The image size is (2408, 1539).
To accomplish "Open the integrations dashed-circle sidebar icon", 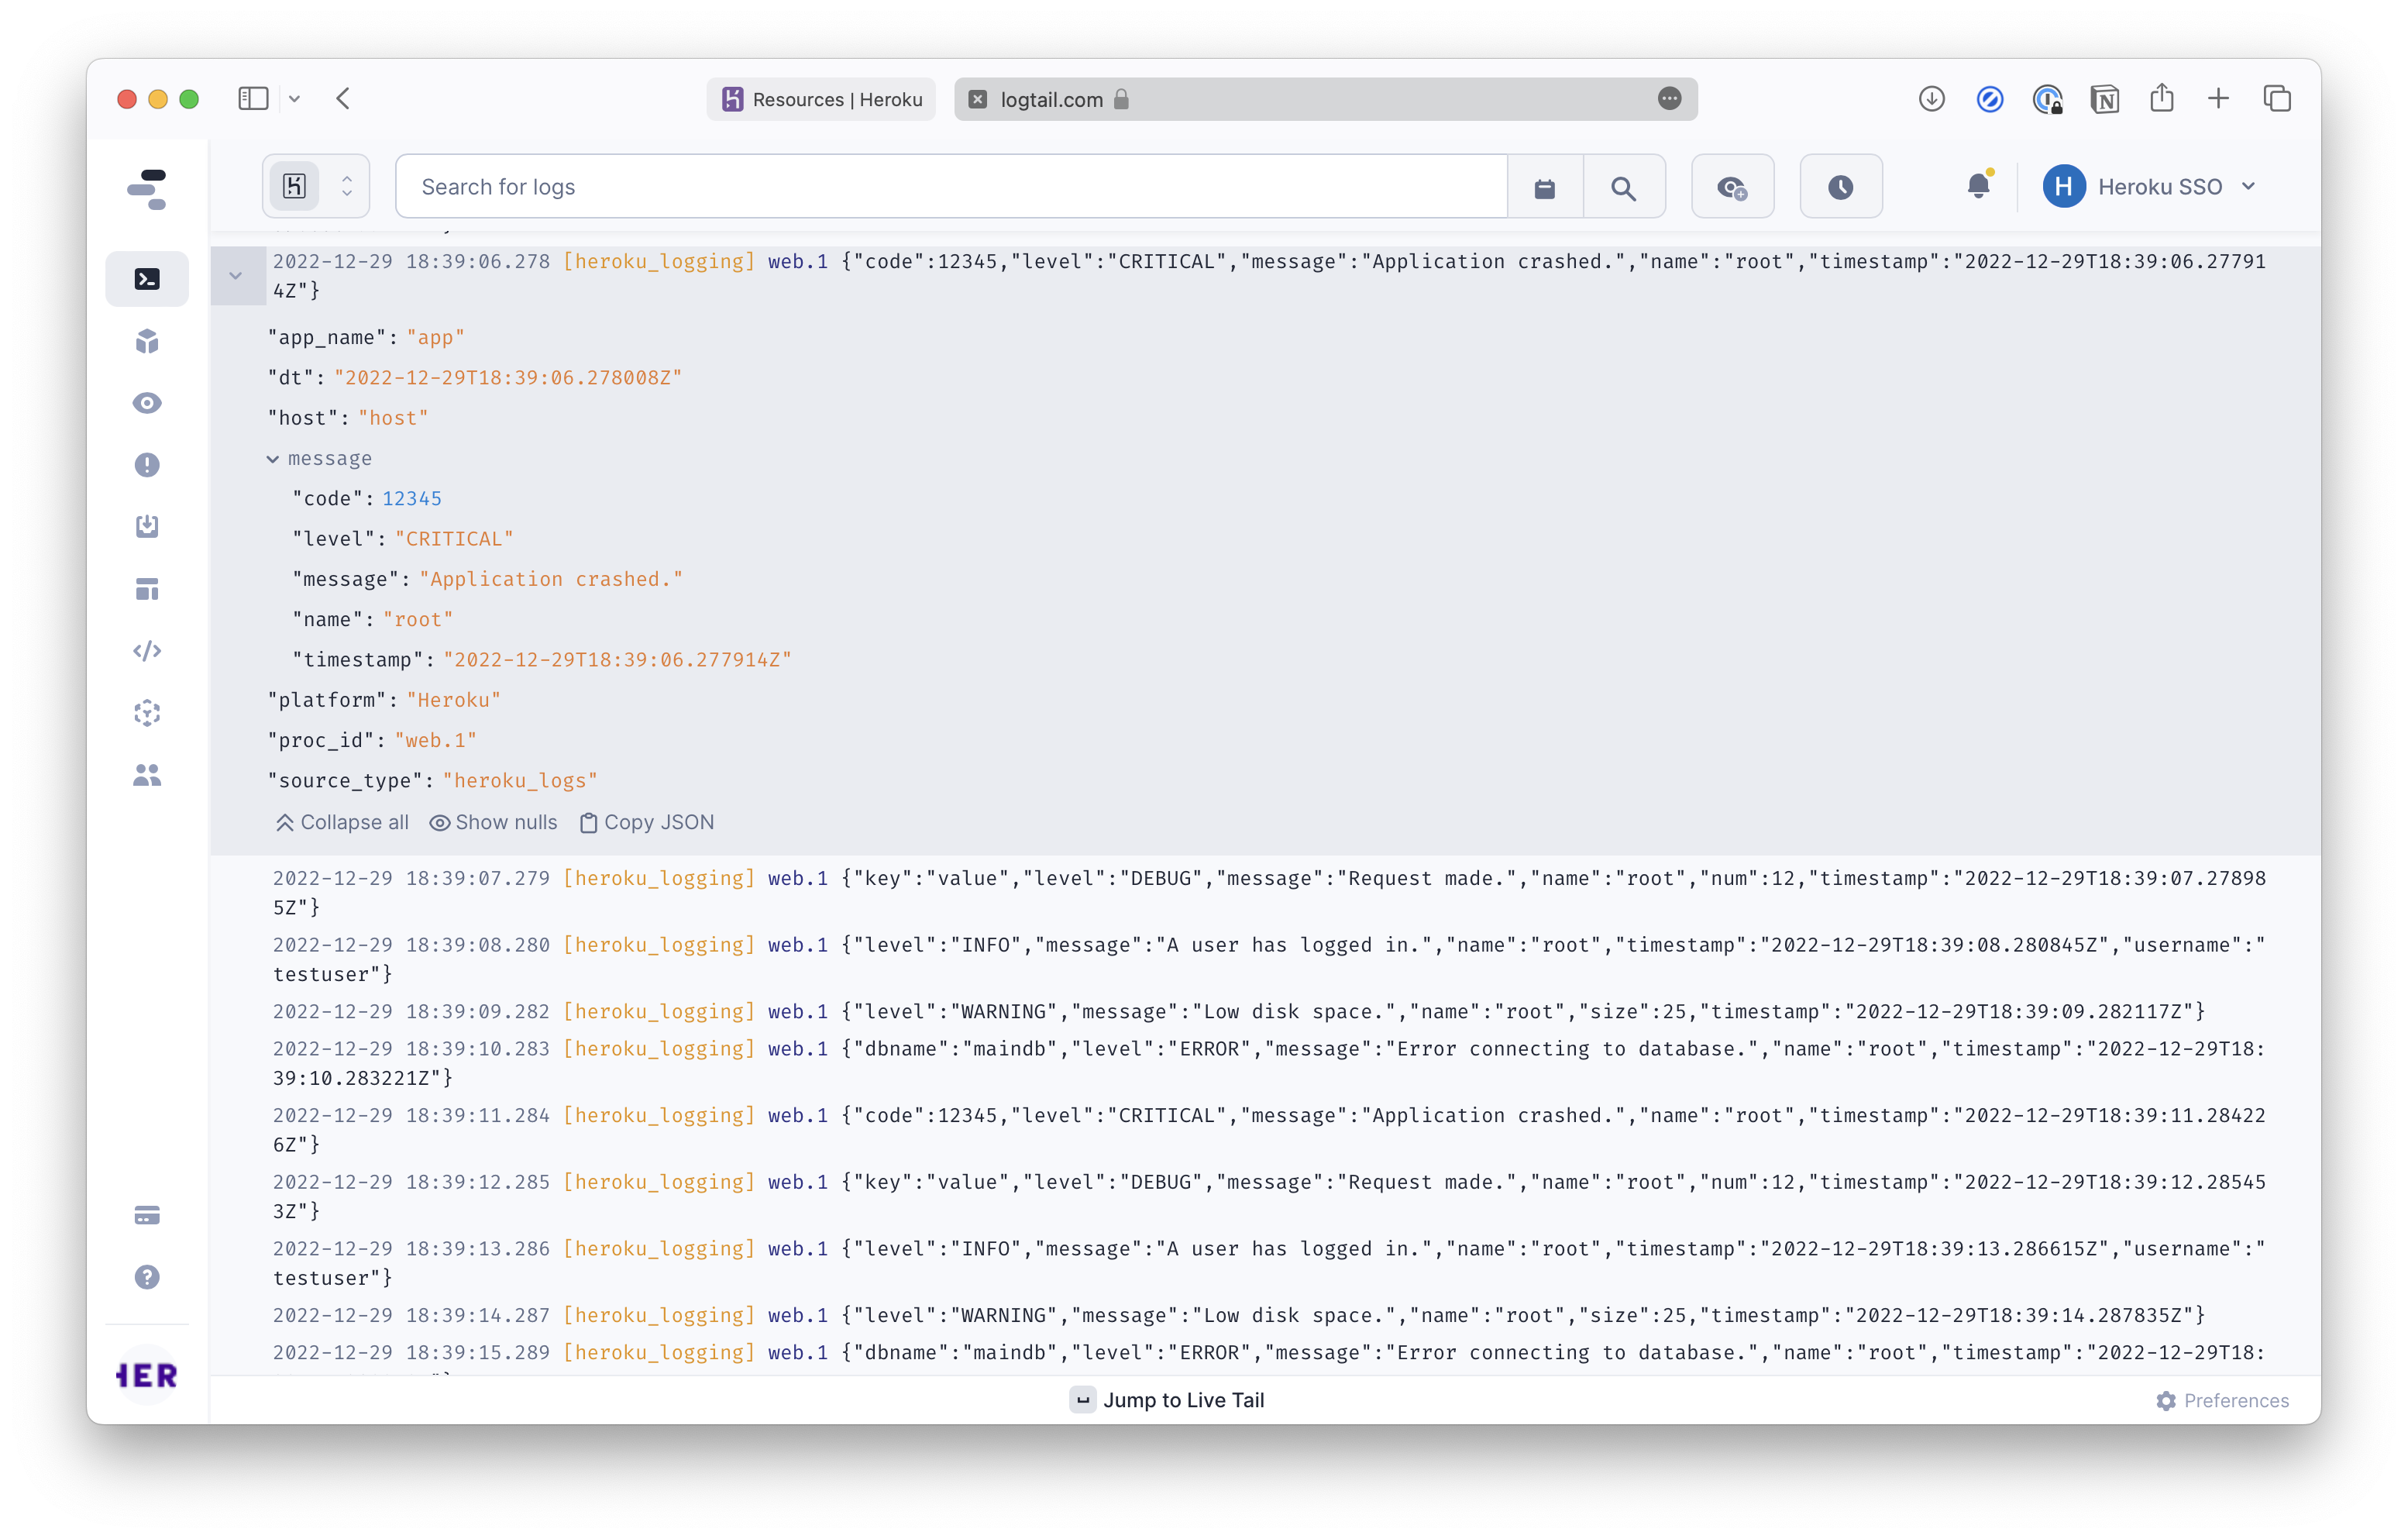I will [x=147, y=713].
